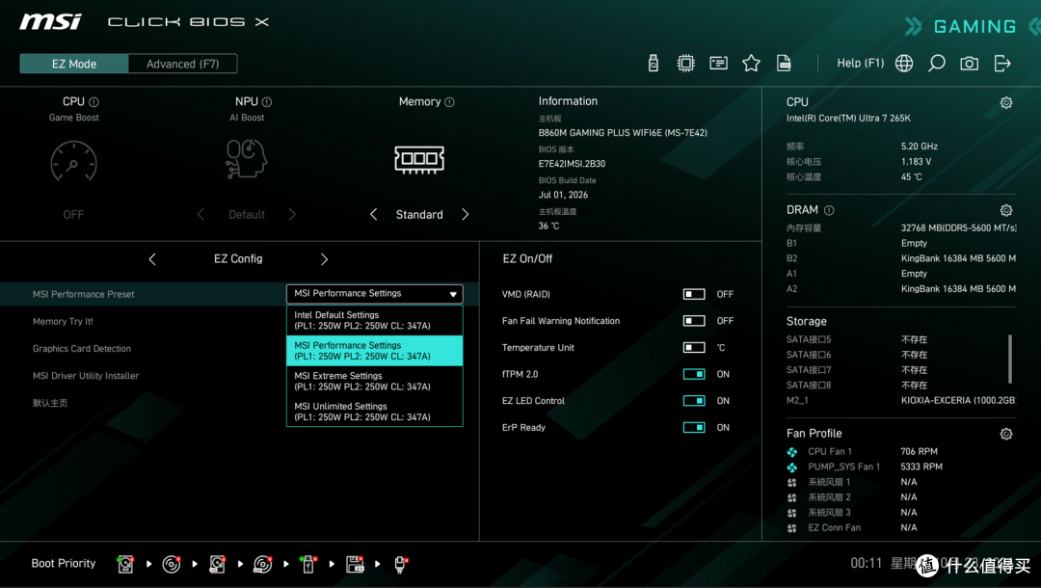
Task: Take a screenshot with the camera icon
Action: click(x=970, y=63)
